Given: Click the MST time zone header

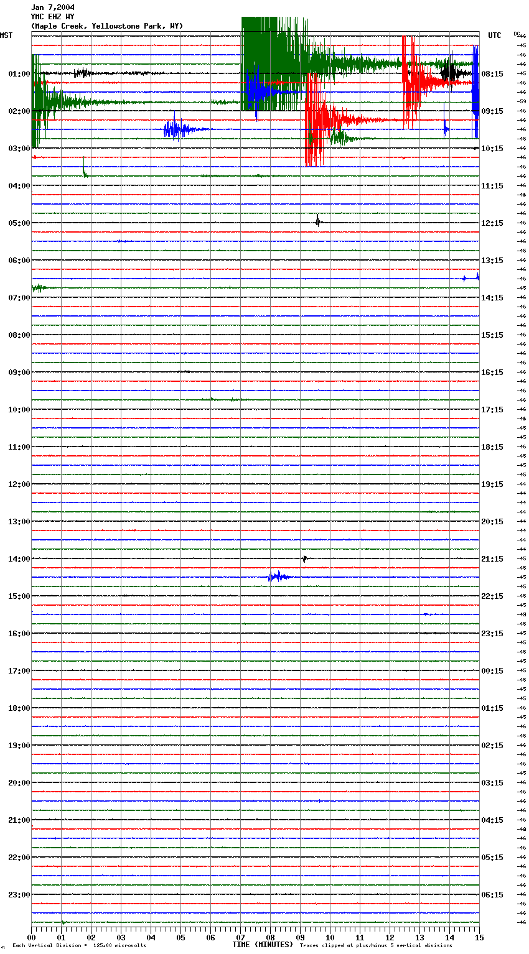Looking at the screenshot, I should click(x=6, y=35).
